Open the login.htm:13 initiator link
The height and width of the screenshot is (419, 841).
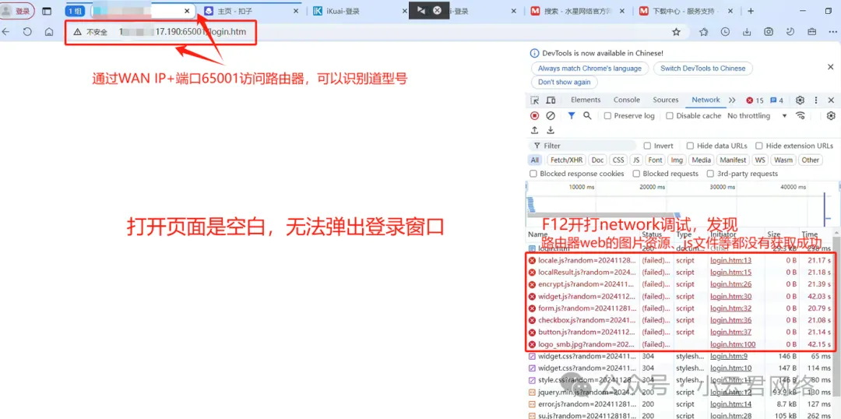click(730, 261)
